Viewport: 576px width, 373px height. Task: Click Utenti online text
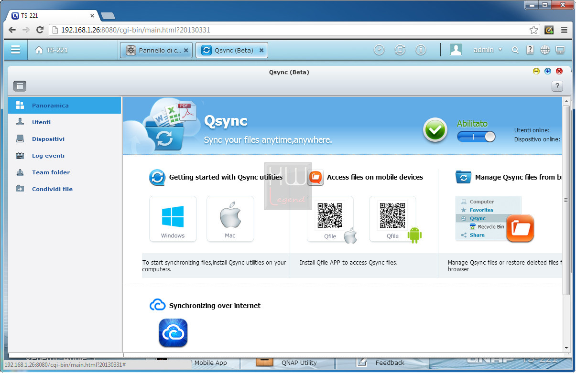coord(532,130)
